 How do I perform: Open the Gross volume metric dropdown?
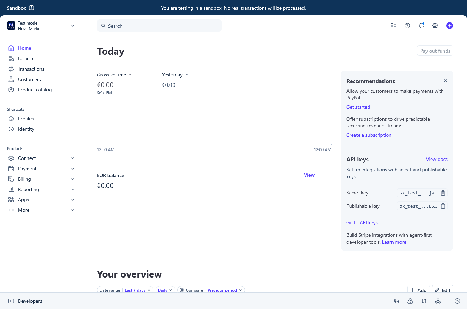pyautogui.click(x=114, y=75)
